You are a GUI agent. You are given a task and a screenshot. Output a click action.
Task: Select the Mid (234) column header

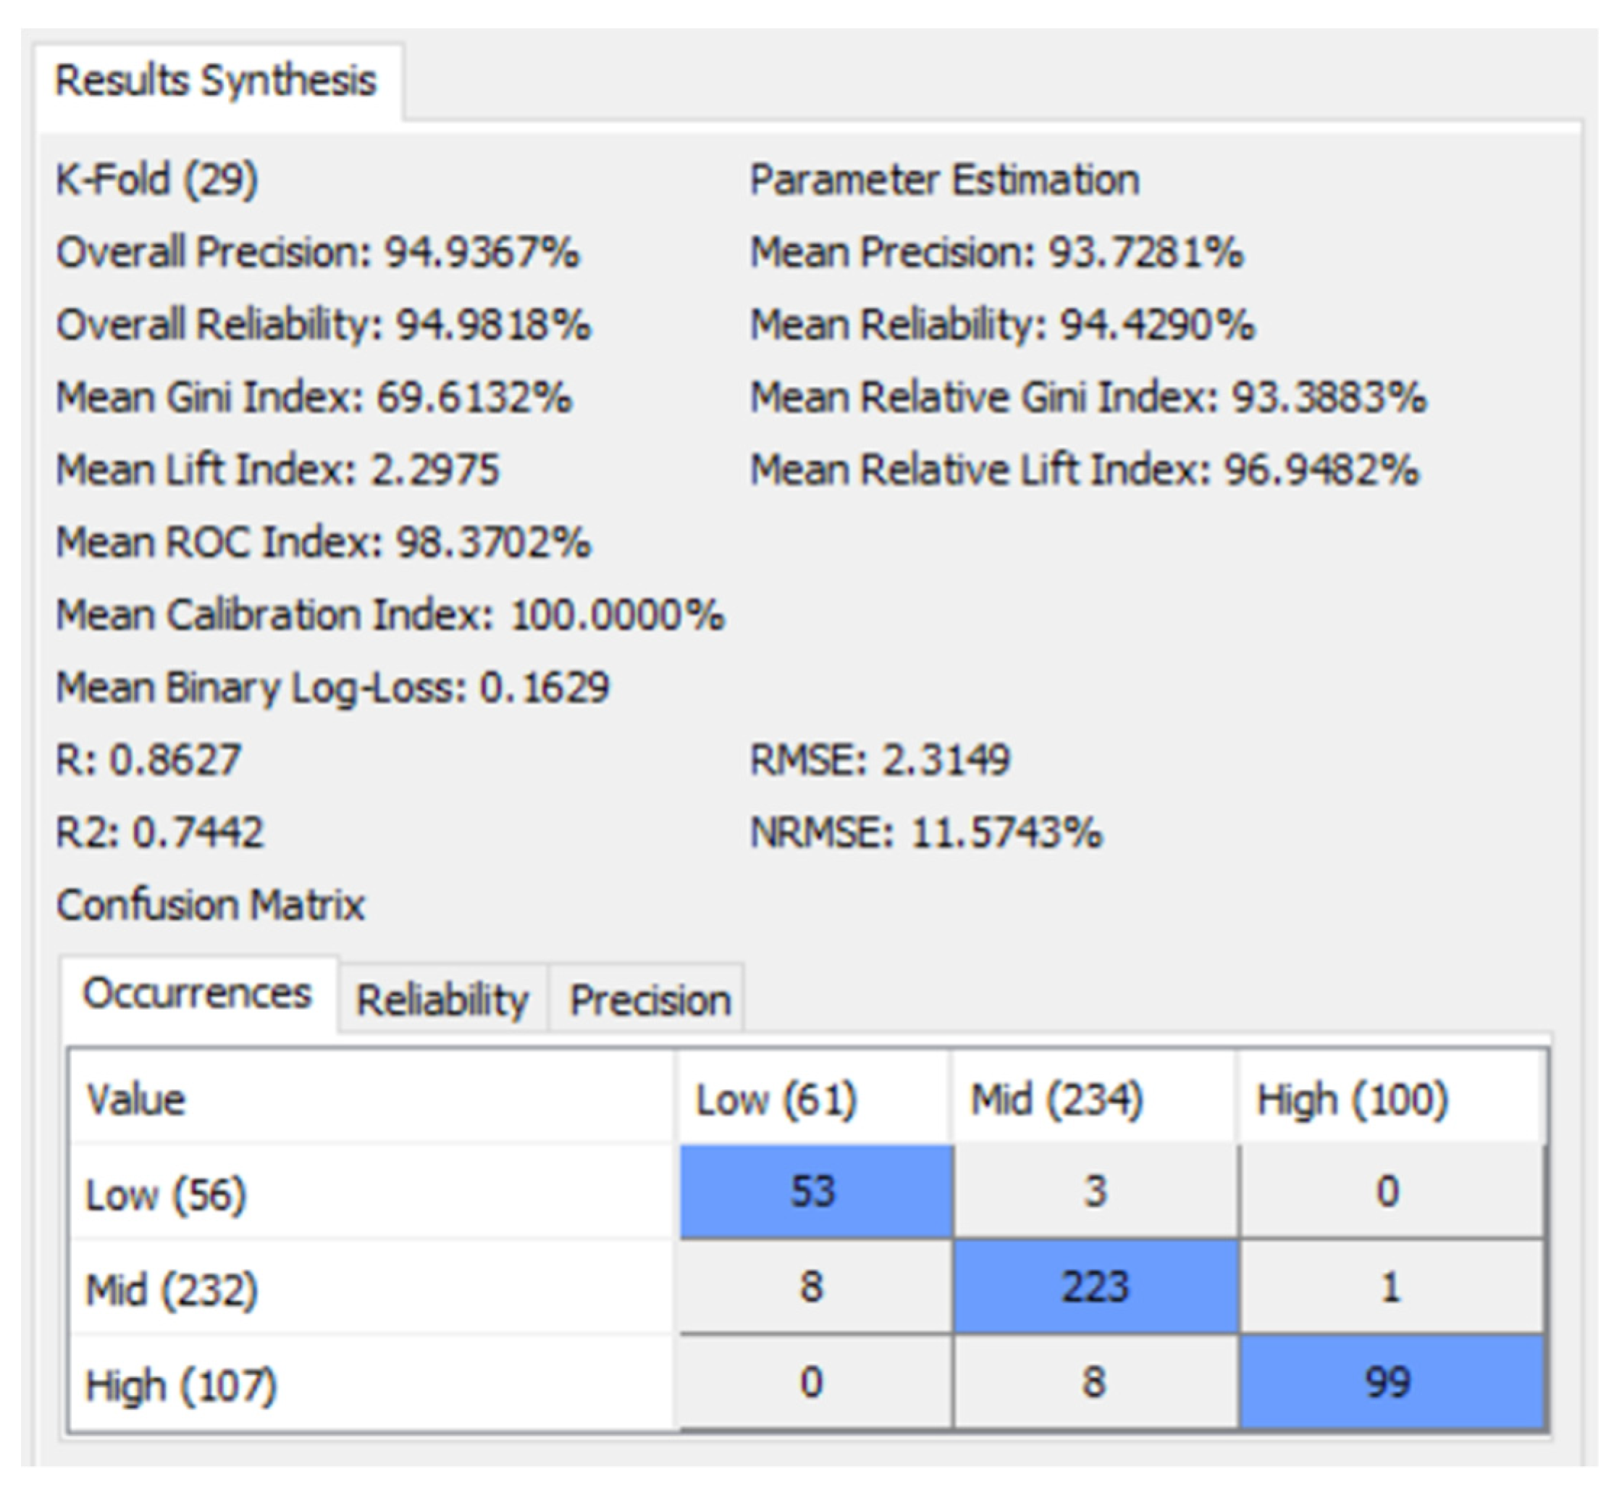[1056, 1099]
